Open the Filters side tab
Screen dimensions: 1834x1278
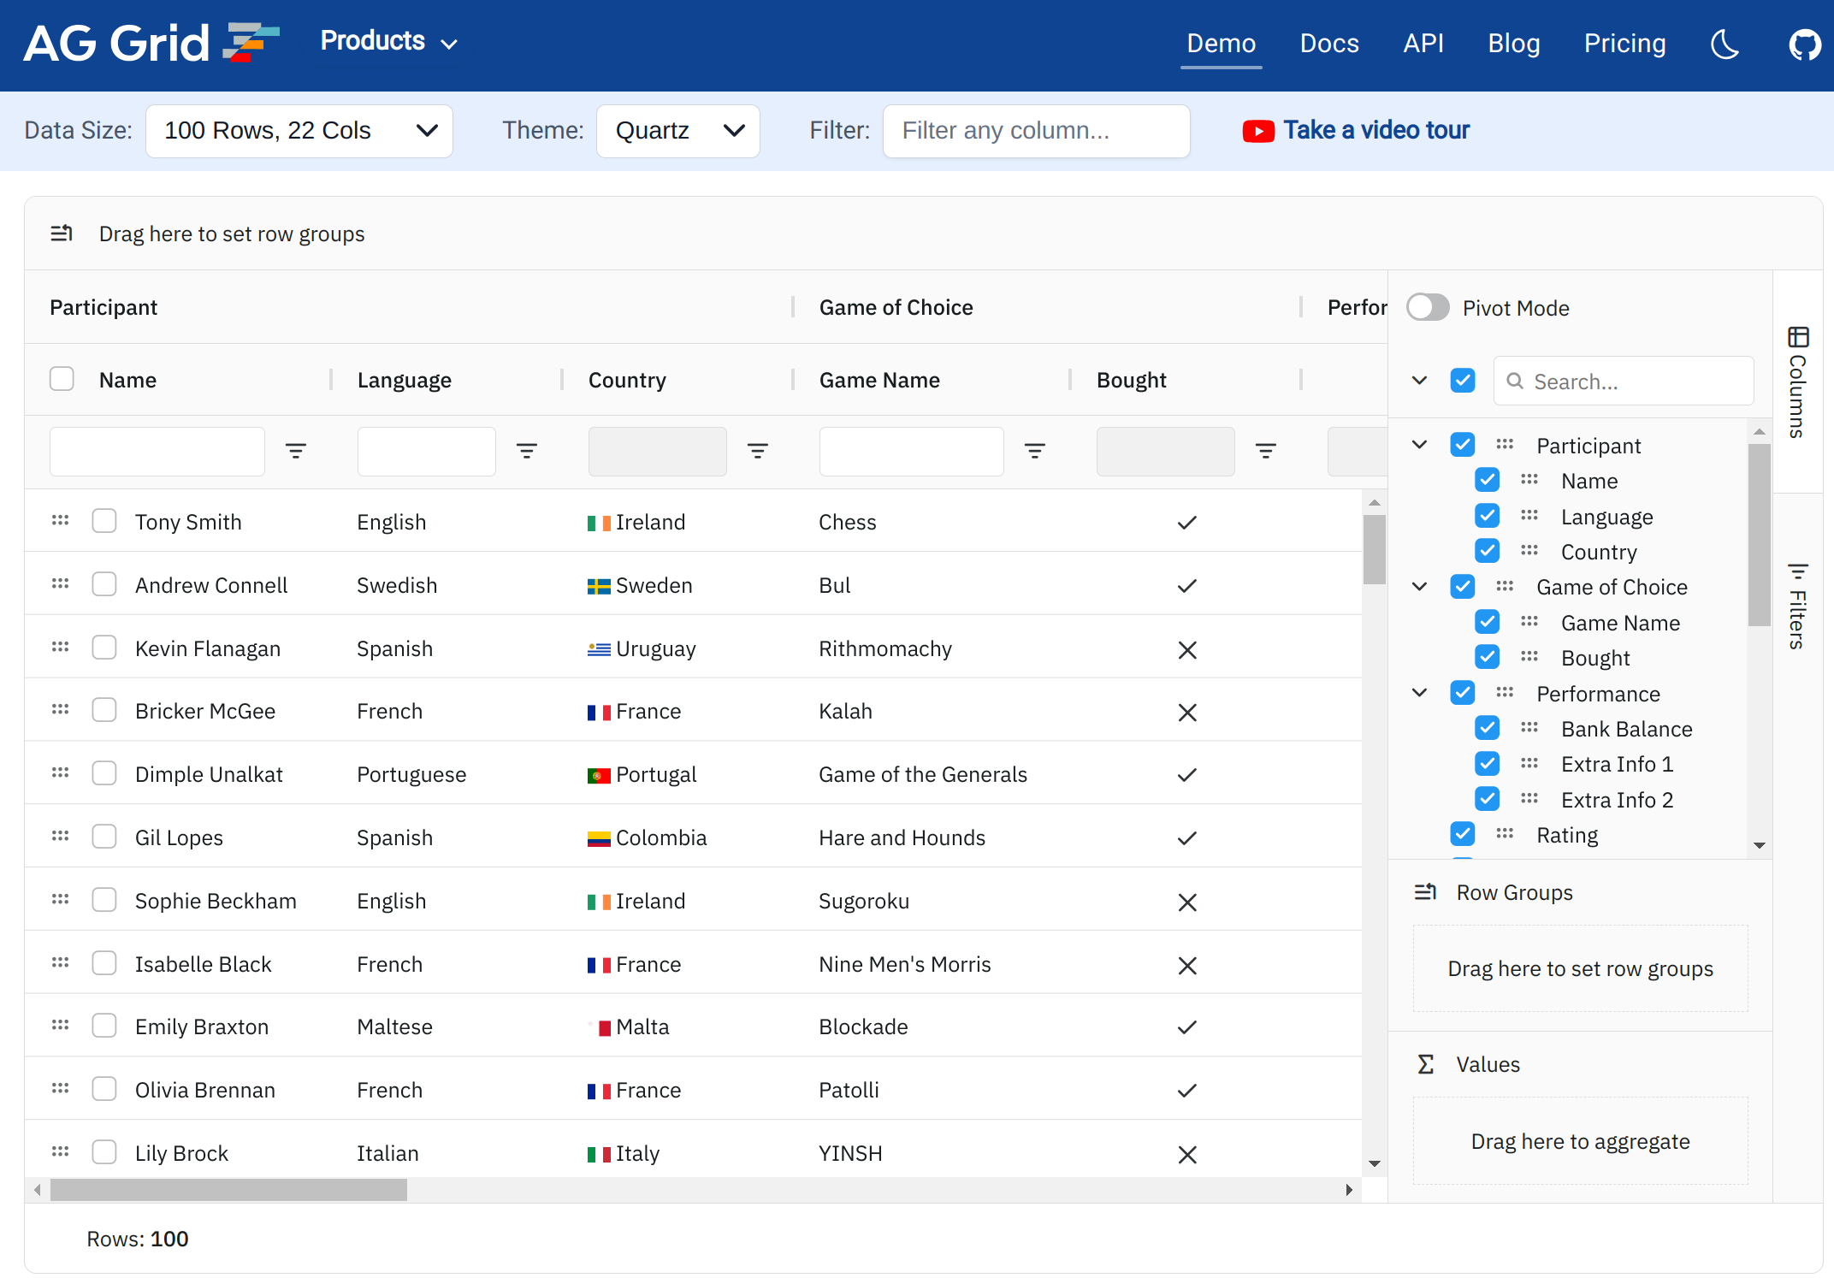coord(1798,607)
